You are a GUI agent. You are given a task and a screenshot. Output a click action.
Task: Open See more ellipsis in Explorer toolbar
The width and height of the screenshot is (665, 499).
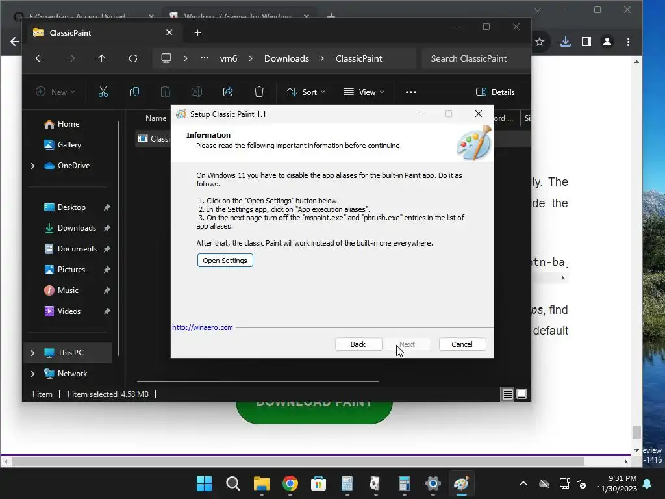(x=410, y=92)
